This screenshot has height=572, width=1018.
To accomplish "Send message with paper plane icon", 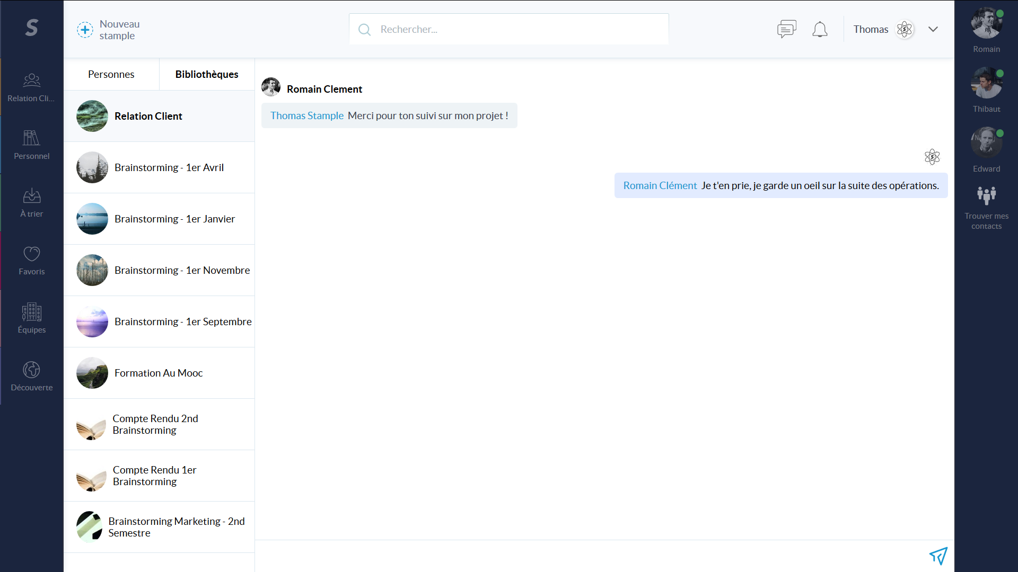I will pos(938,556).
